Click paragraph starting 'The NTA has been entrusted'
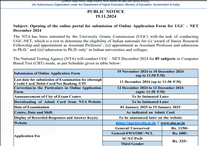Image resolution: width=207 pixels, height=146 pixels. 106,43
